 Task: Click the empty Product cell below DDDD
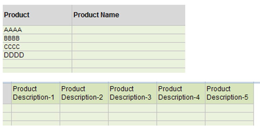click(x=37, y=64)
